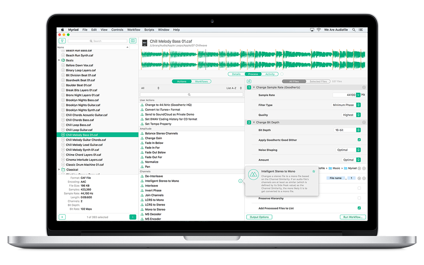The width and height of the screenshot is (424, 265).
Task: Star the Intelligent Stereo to Mono action as favorite
Action: point(313,171)
